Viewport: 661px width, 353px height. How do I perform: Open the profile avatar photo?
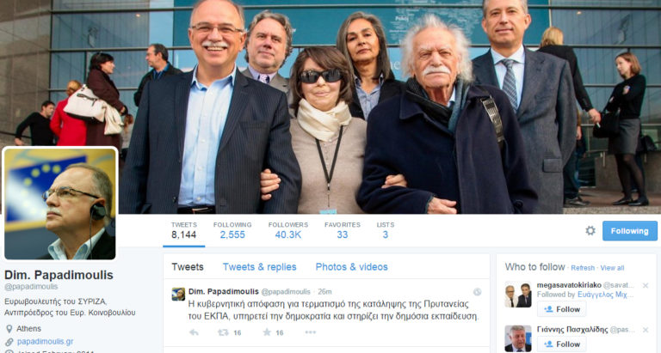click(60, 204)
